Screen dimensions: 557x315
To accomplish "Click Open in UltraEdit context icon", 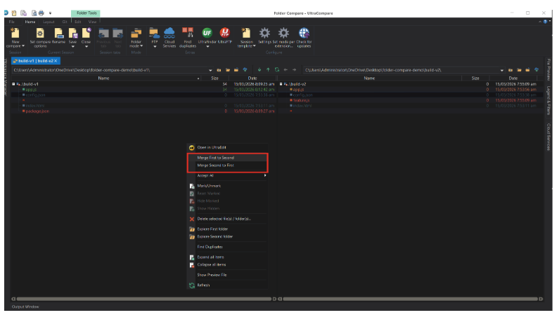I will (192, 148).
